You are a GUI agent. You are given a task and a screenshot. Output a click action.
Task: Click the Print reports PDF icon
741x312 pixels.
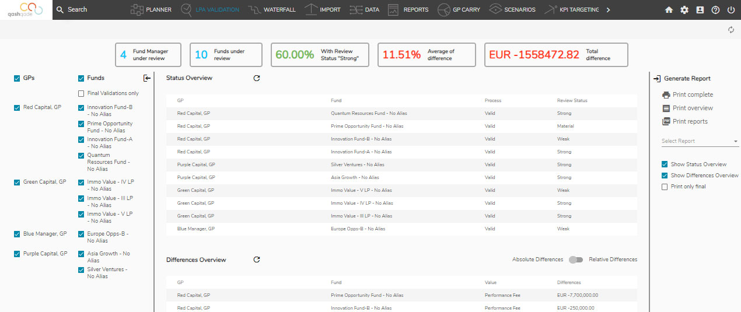click(666, 121)
